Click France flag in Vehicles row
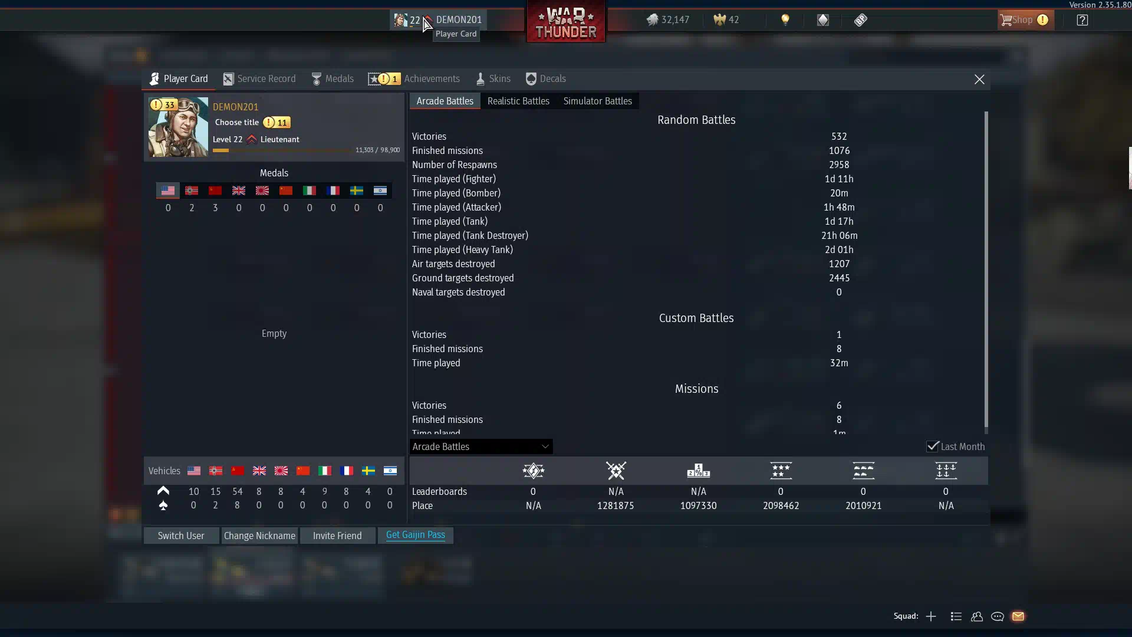The height and width of the screenshot is (637, 1132). point(347,471)
